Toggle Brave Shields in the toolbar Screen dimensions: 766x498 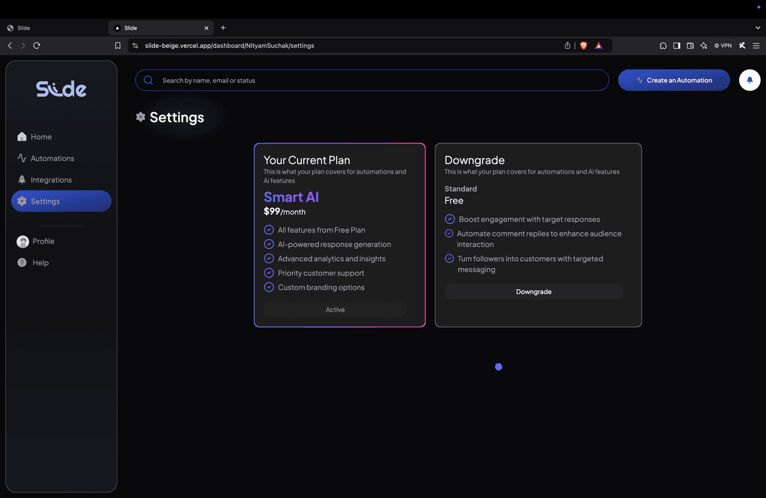(583, 45)
